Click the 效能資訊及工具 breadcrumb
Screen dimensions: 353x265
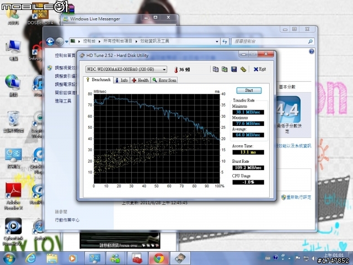point(154,41)
